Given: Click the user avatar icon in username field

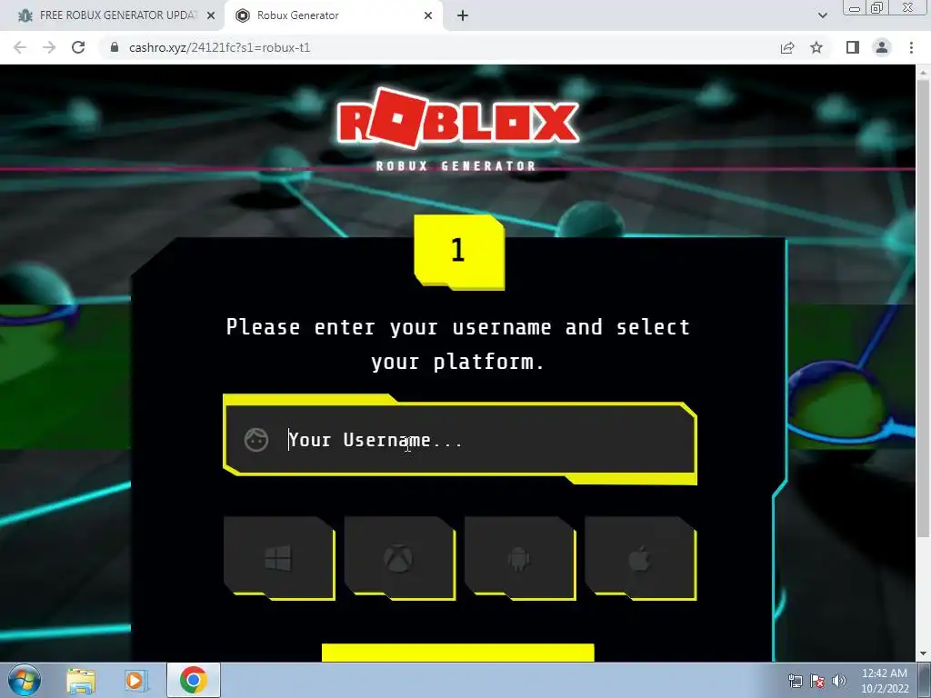Looking at the screenshot, I should 256,440.
